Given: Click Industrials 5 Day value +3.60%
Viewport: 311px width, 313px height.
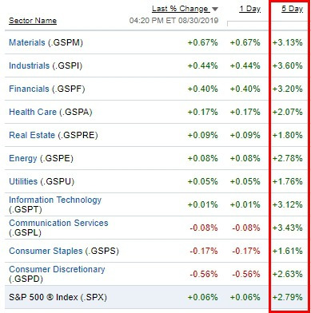Looking at the screenshot, I should click(287, 65).
